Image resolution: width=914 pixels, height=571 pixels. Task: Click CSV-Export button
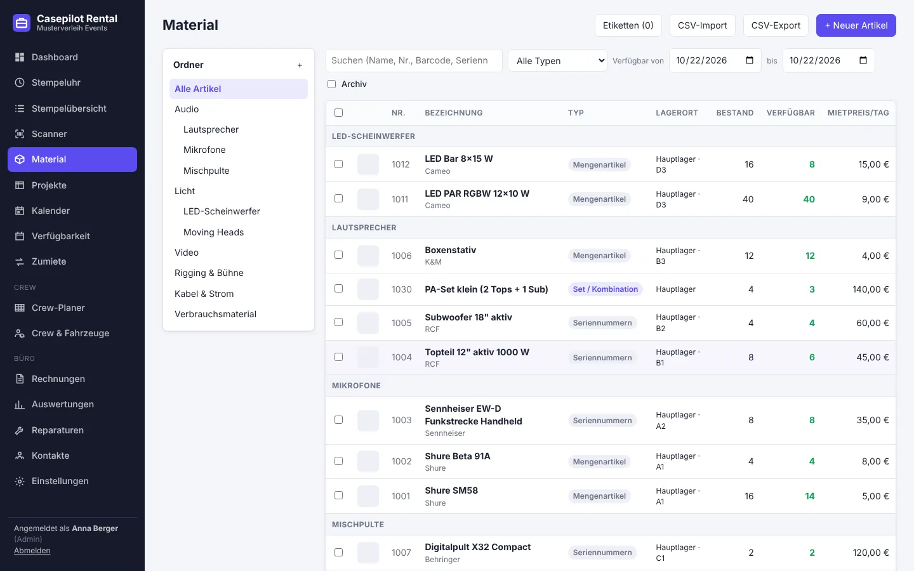776,25
